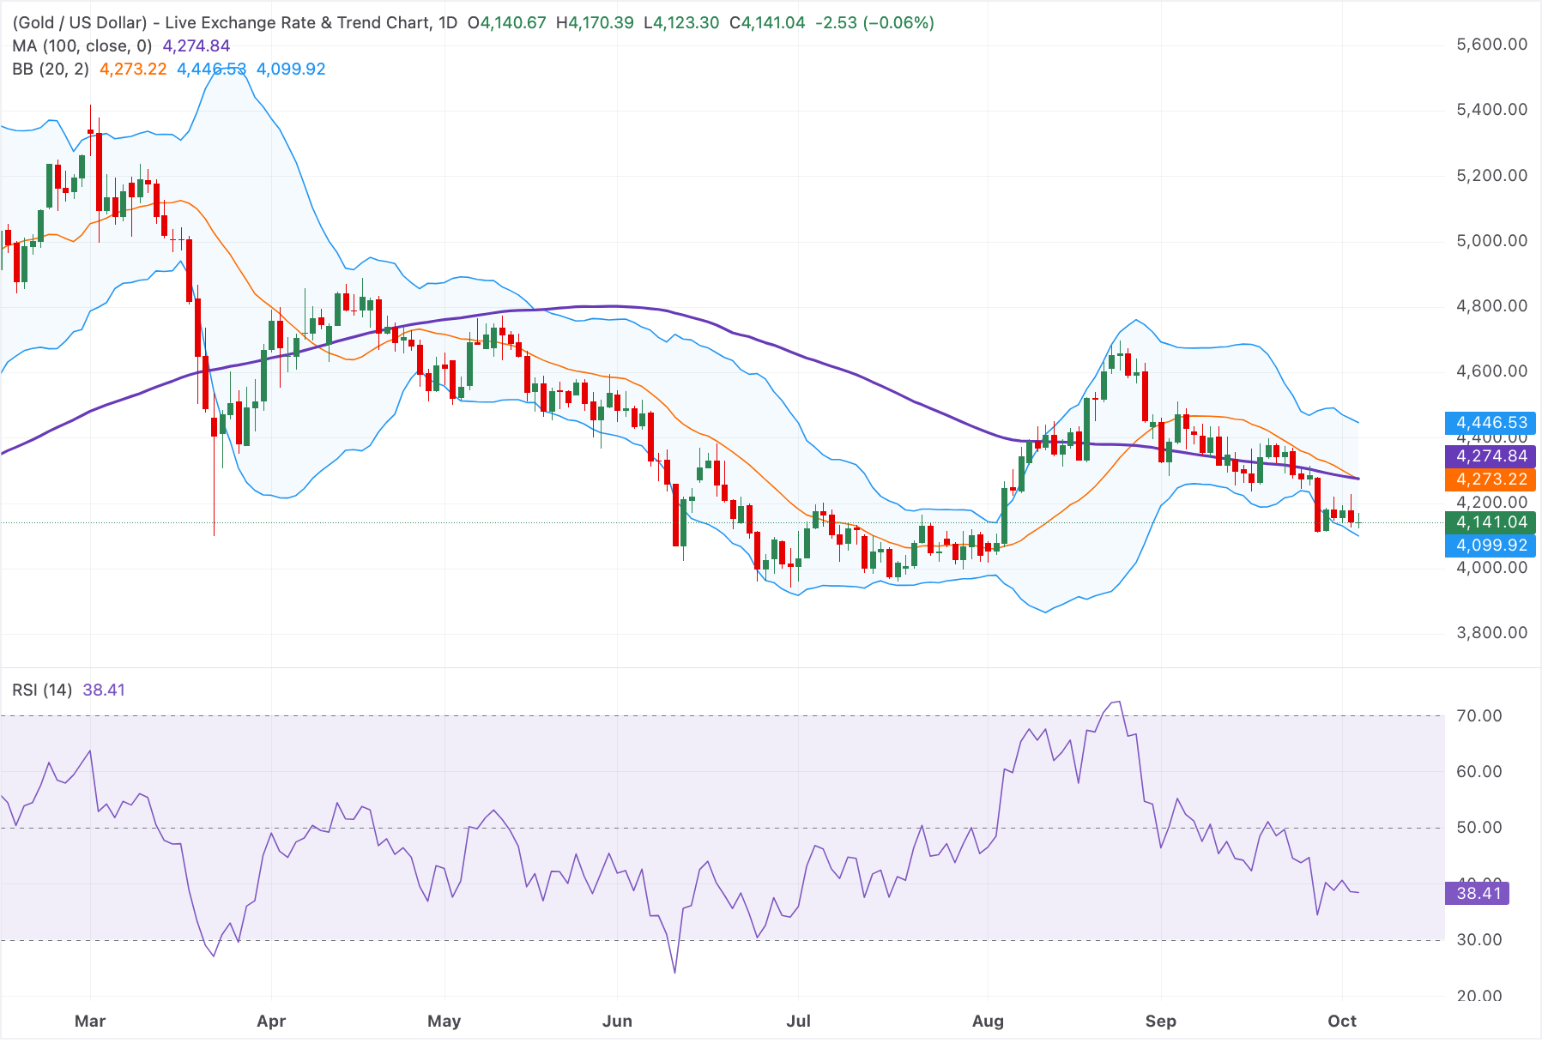Click the blue 4,099.92 price axis tag

pos(1491,545)
